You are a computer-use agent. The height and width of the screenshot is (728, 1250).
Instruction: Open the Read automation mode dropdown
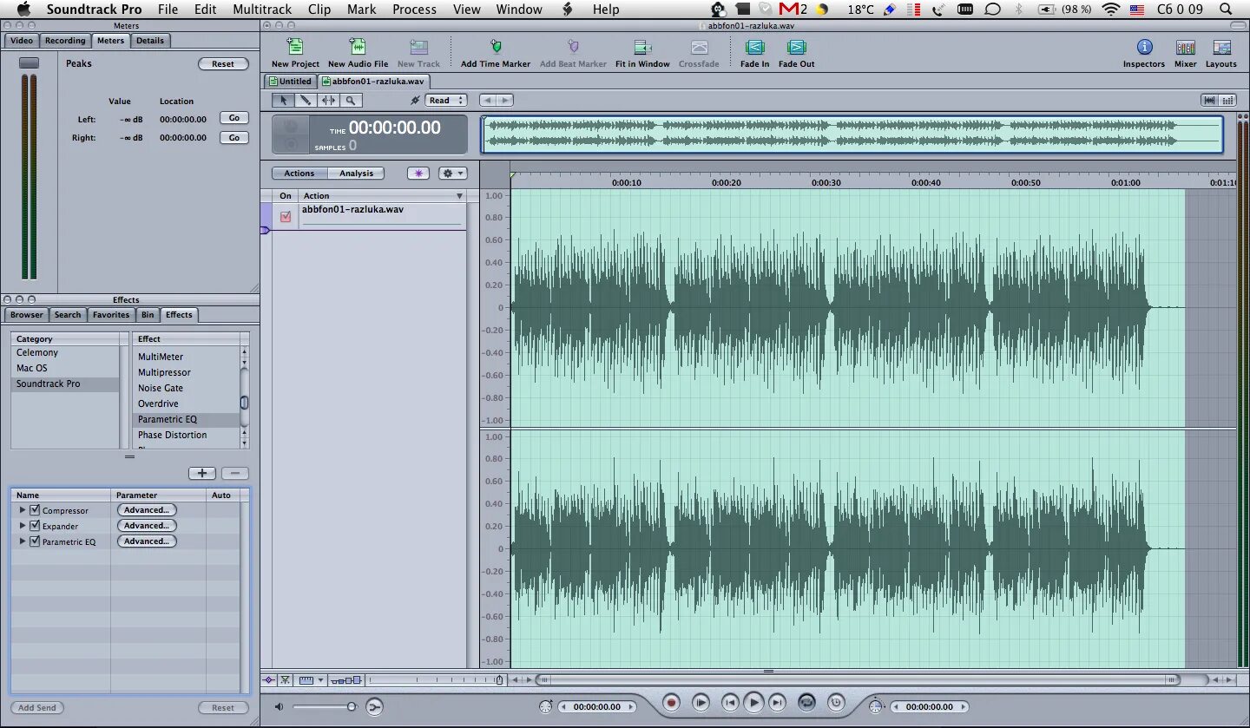coord(446,101)
